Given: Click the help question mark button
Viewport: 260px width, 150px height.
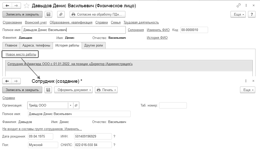Looking at the screenshot, I should click(252, 14).
